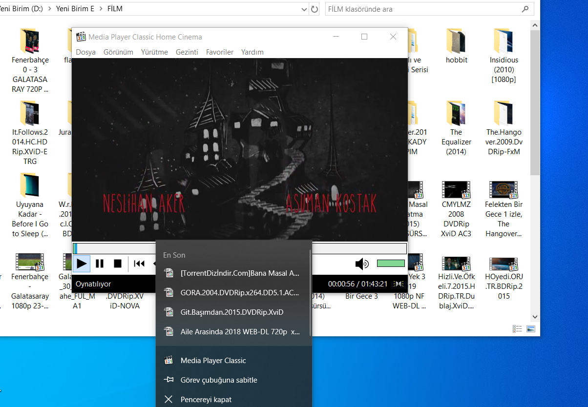Viewport: 588px width, 407px height.
Task: Open recent file Git.Başımdan.2015.DVDRip.XviD
Action: point(233,312)
